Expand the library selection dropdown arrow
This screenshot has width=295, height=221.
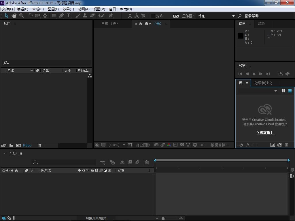(x=276, y=91)
